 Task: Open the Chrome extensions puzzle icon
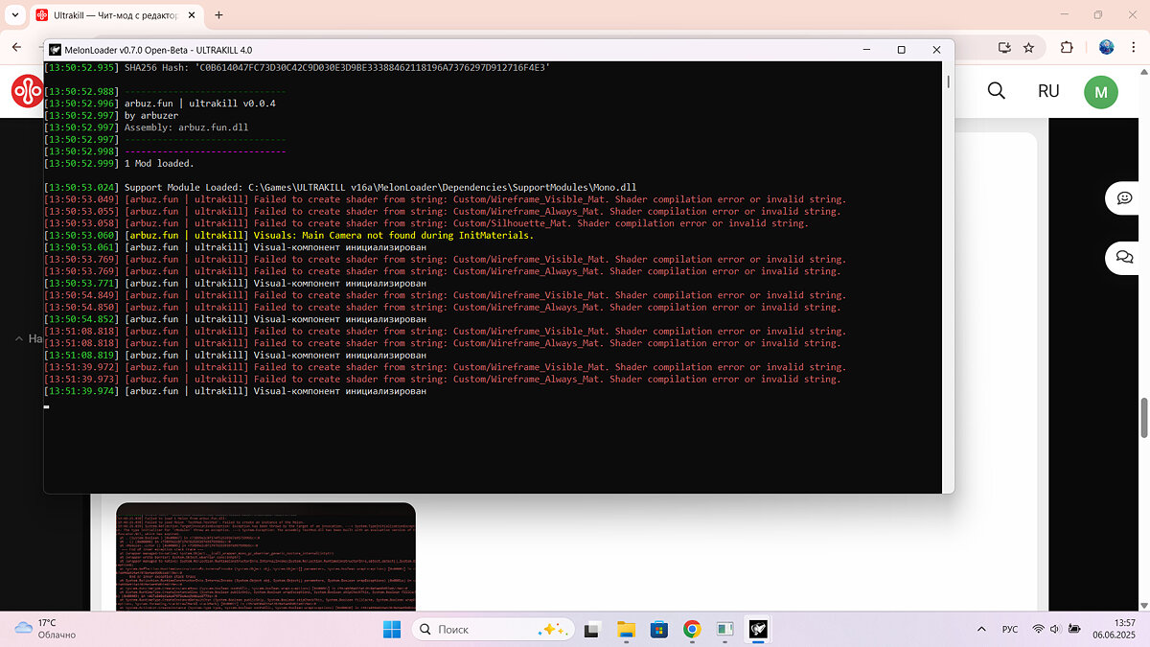(x=1067, y=47)
